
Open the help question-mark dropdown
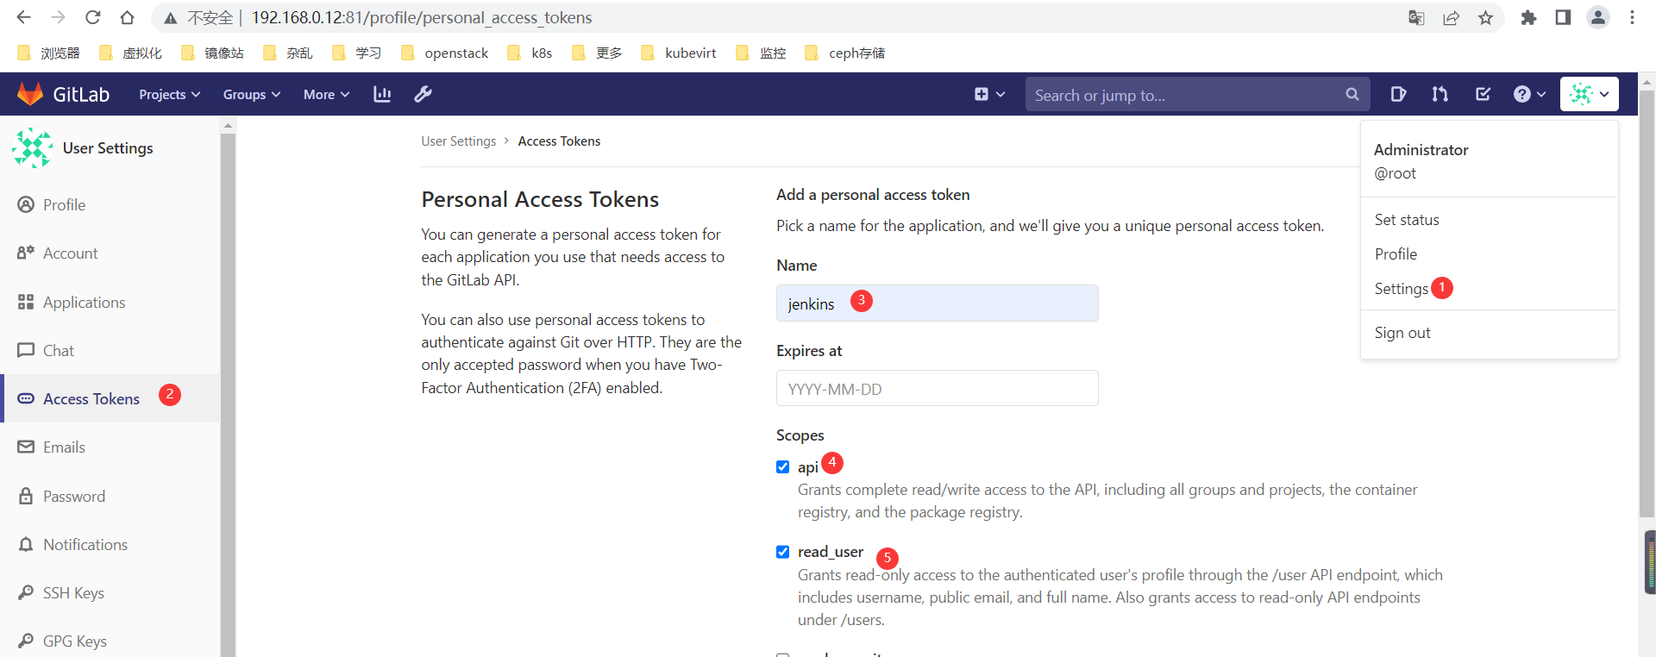1529,94
